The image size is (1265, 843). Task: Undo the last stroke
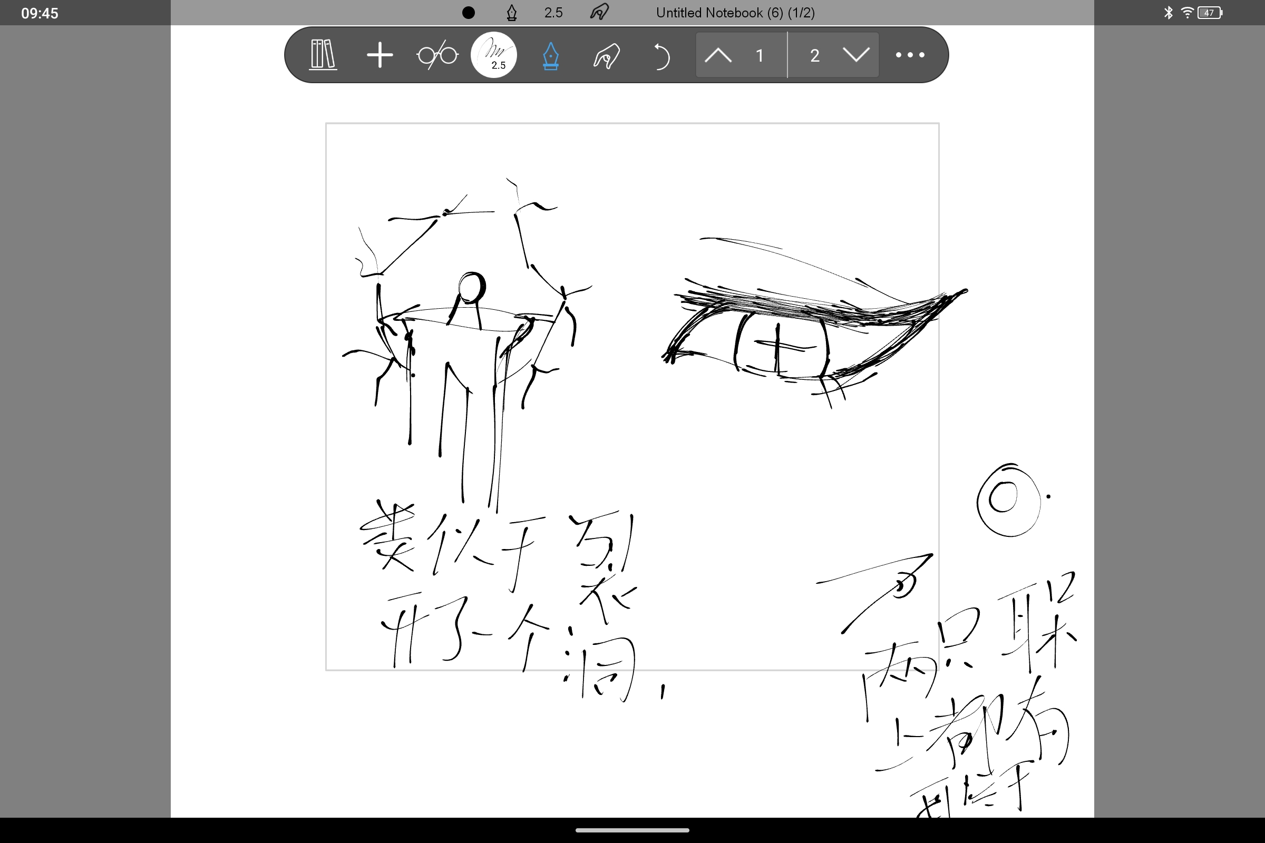click(662, 55)
